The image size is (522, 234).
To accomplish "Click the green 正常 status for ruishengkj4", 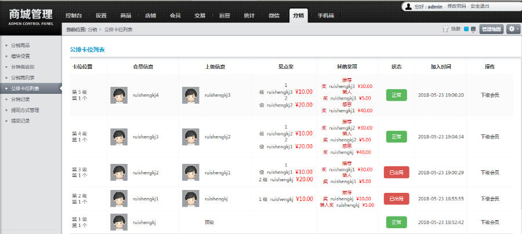I will [397, 95].
